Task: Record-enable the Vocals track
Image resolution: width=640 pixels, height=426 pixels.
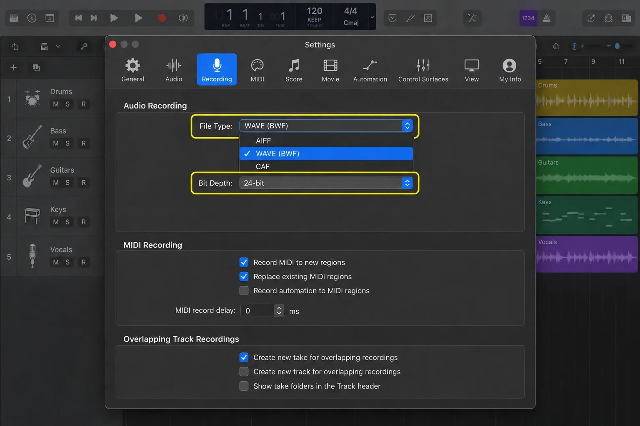Action: tap(83, 262)
